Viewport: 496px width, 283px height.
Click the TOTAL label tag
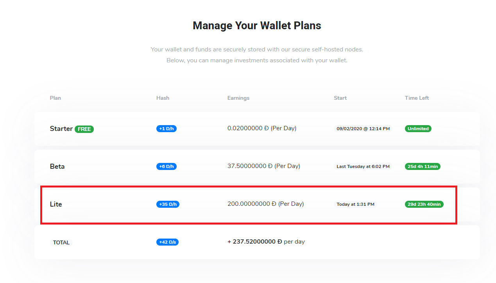pos(61,242)
